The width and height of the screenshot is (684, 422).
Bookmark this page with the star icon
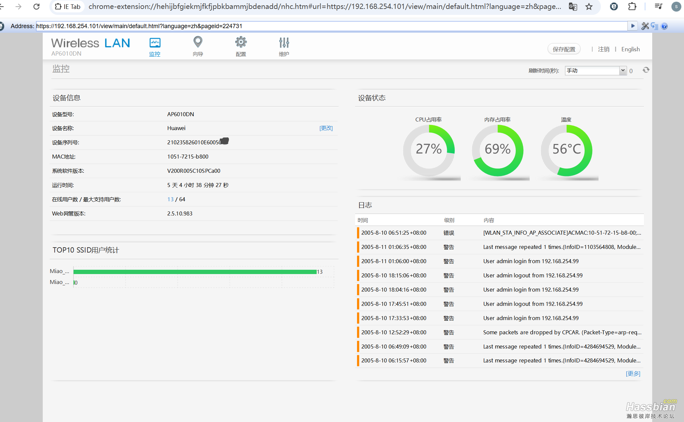[x=589, y=7]
